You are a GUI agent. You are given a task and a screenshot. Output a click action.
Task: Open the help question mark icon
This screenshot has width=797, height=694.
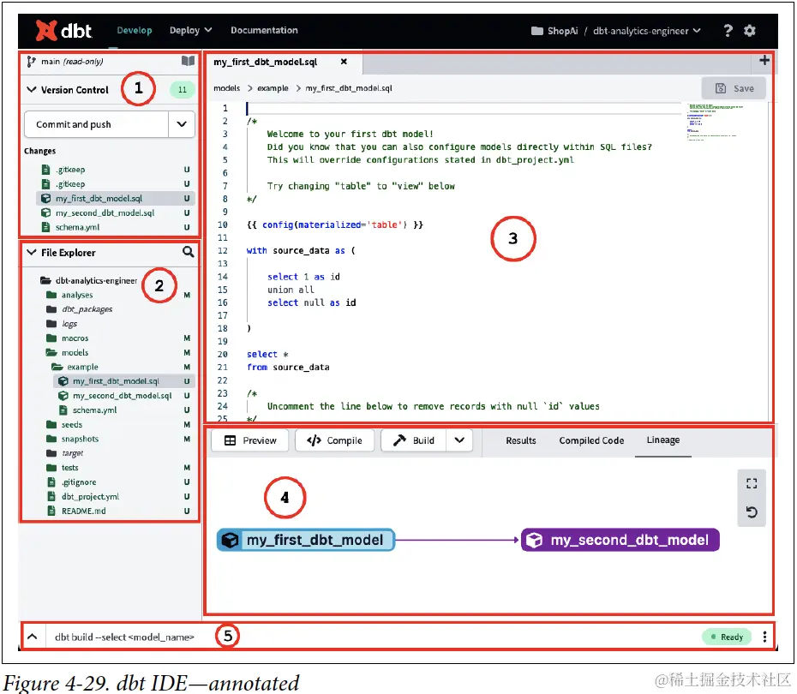coord(728,31)
